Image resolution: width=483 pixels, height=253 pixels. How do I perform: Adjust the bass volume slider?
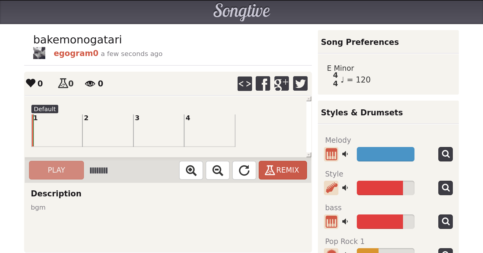tap(385, 222)
